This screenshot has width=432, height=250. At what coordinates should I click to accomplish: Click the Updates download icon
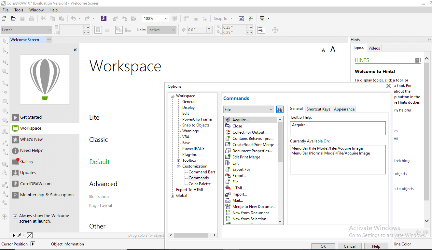[x=15, y=173]
